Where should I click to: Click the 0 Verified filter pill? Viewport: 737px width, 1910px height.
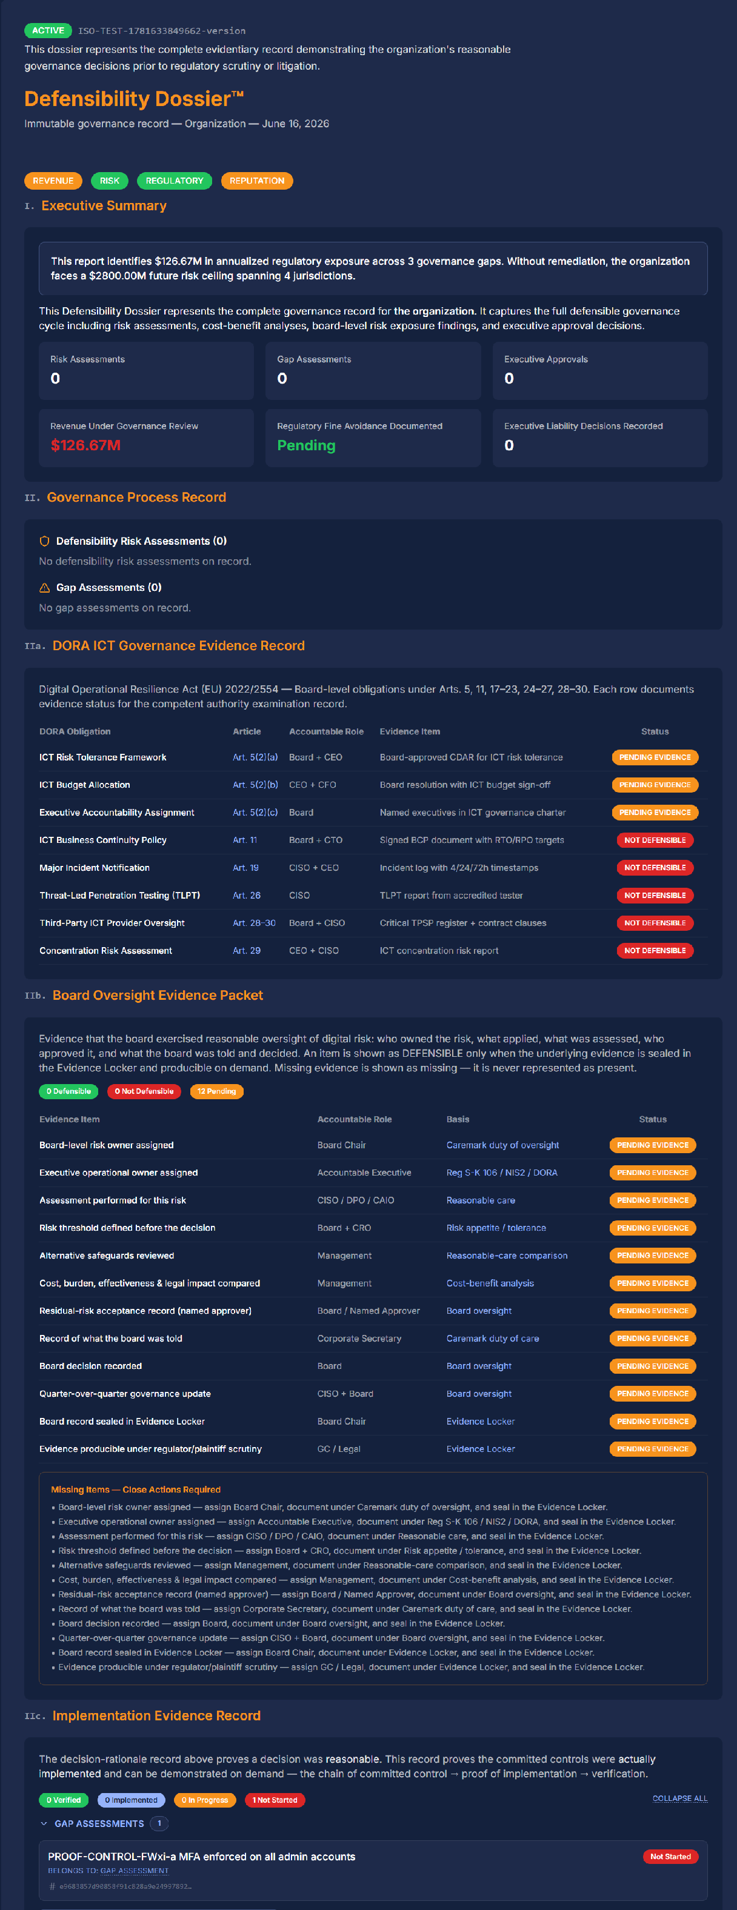coord(64,1800)
